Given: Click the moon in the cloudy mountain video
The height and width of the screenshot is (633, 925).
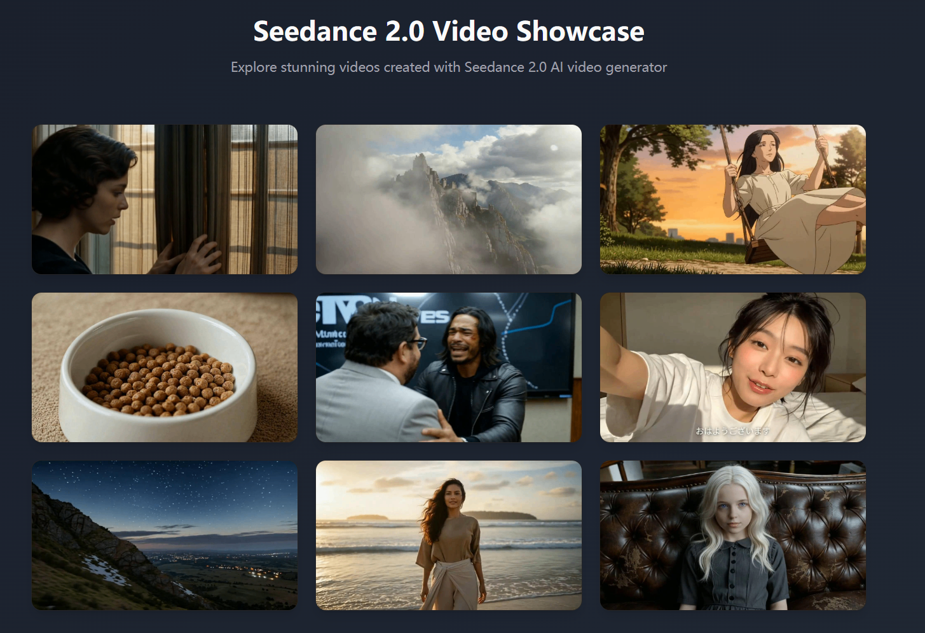Looking at the screenshot, I should coord(554,148).
